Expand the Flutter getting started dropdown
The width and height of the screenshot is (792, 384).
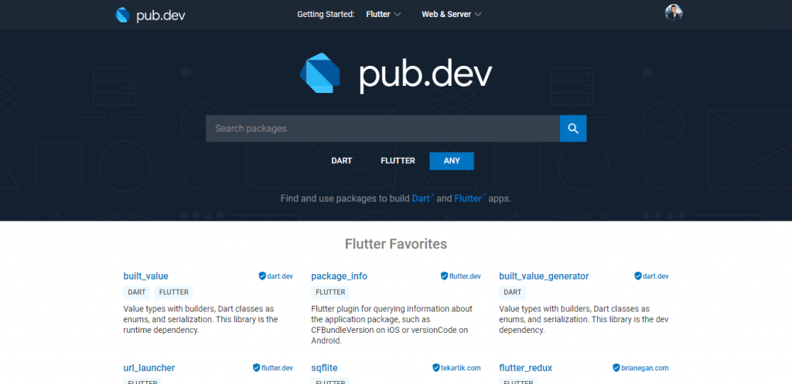(384, 14)
